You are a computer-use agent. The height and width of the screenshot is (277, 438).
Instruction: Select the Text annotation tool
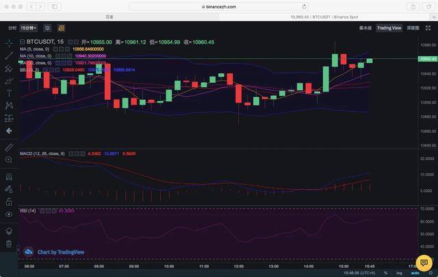[9, 93]
